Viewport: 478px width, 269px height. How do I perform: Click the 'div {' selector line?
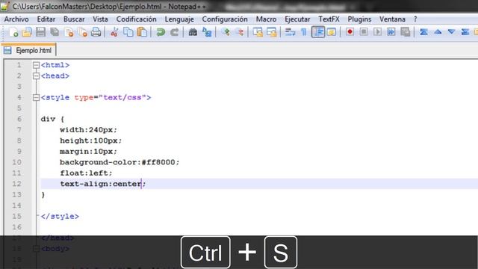pos(52,120)
